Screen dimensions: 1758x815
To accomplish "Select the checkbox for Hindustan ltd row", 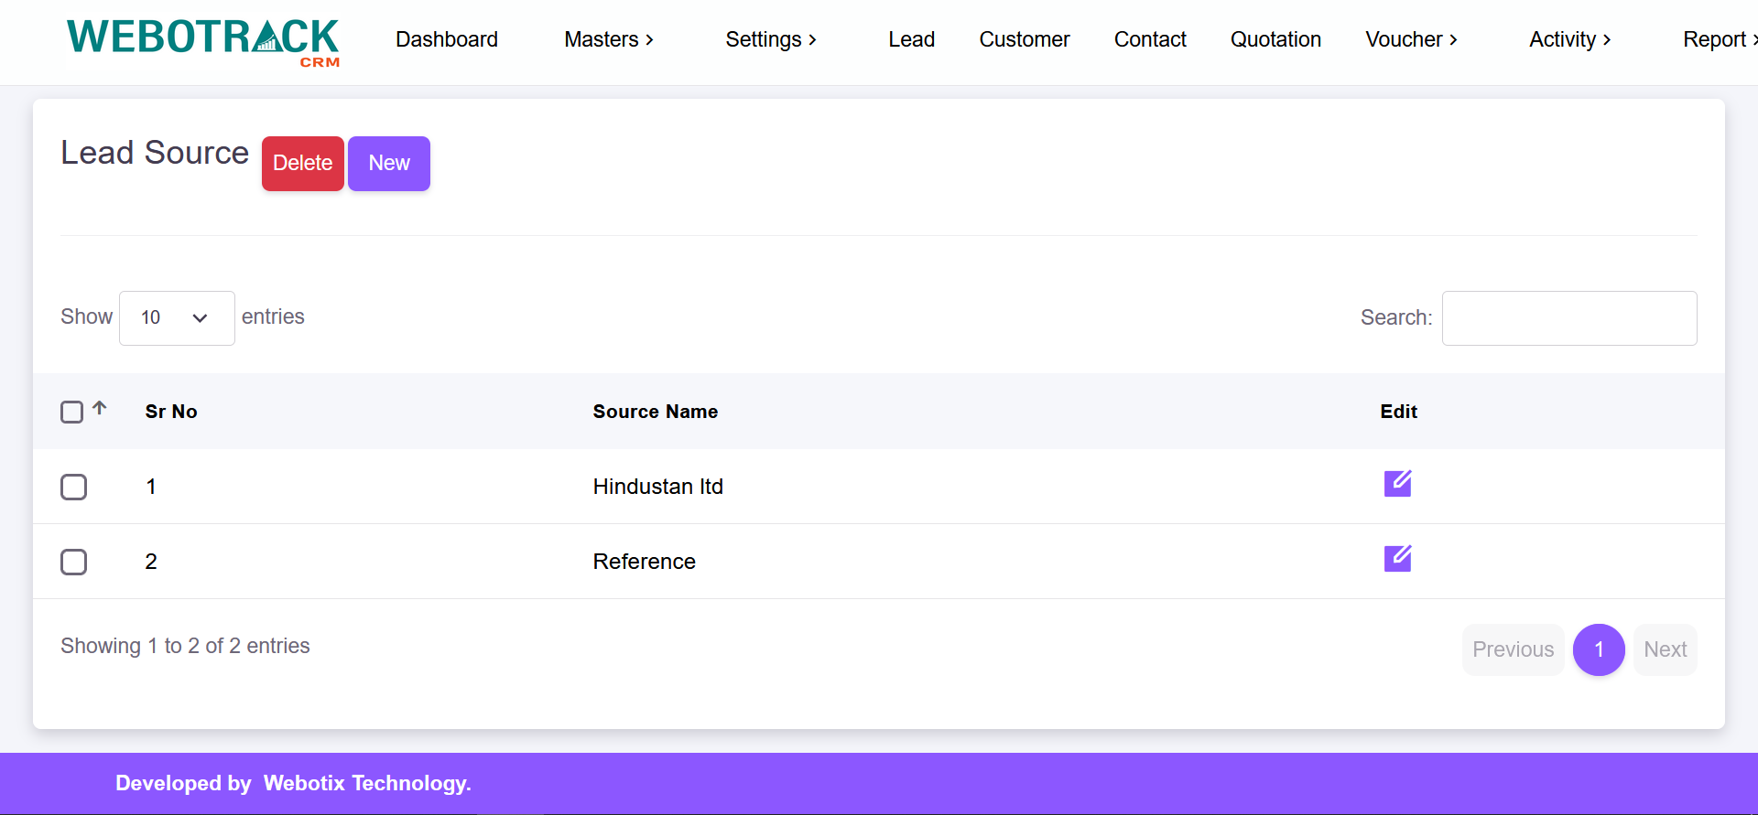I will pyautogui.click(x=74, y=487).
